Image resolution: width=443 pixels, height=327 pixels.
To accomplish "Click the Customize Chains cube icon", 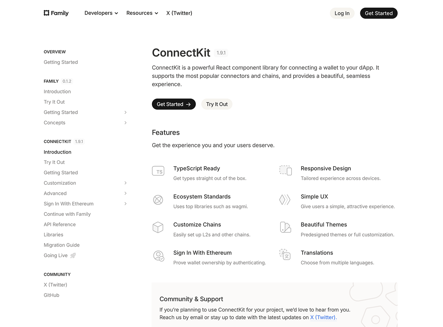I will point(158,227).
